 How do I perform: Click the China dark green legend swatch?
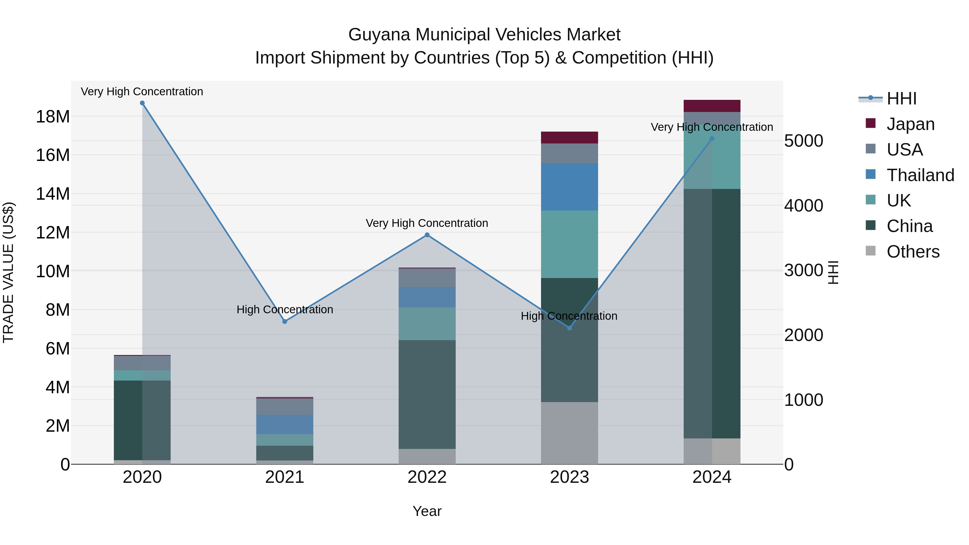[x=870, y=225]
